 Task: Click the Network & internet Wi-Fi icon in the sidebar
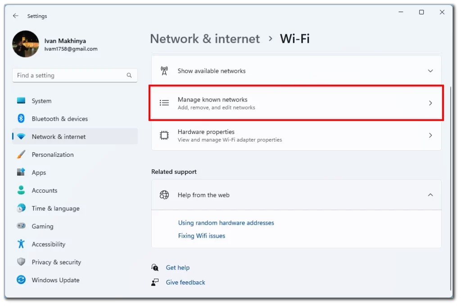21,137
